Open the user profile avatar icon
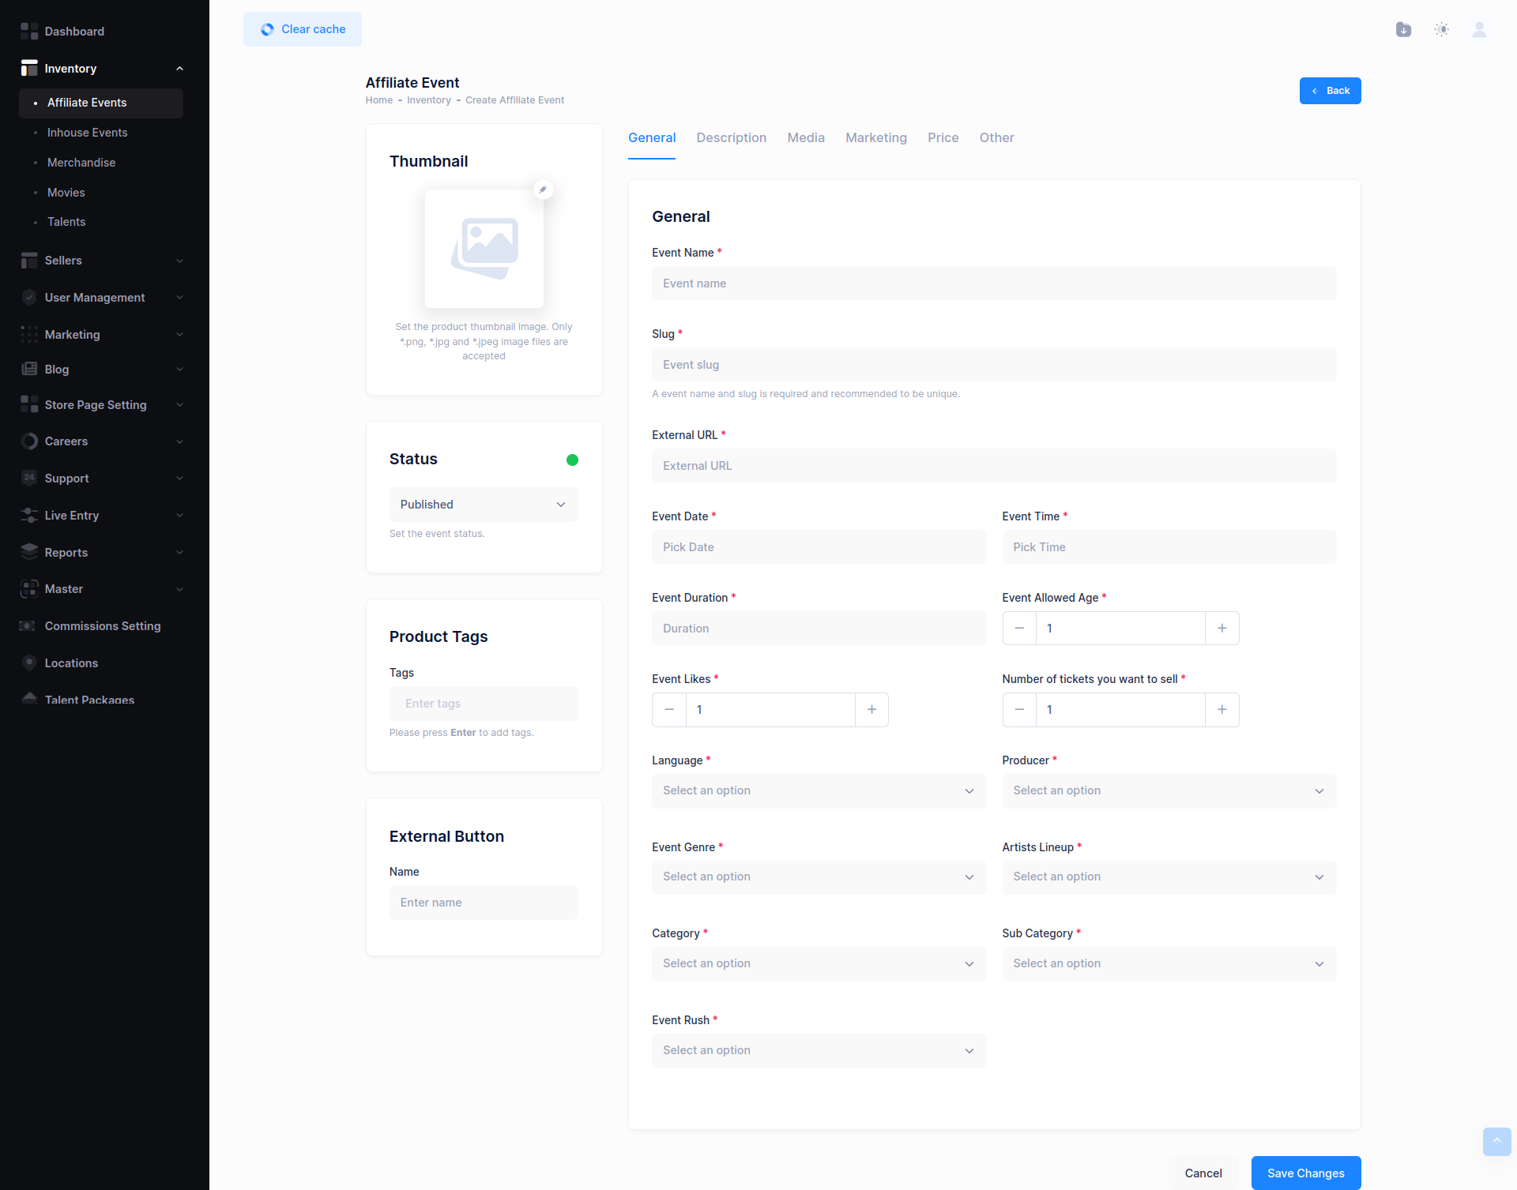The height and width of the screenshot is (1190, 1517). point(1479,30)
